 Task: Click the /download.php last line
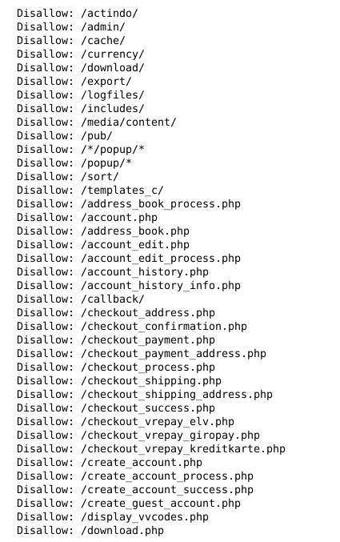coord(90,531)
